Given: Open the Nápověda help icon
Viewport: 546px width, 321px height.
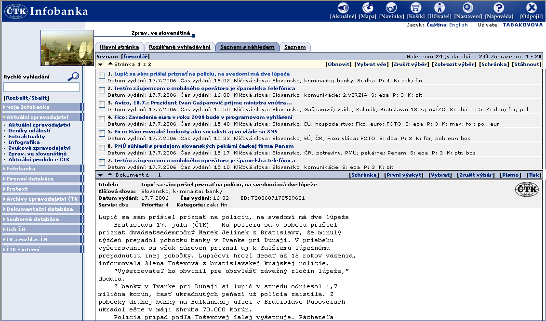Looking at the screenshot, I should [498, 8].
